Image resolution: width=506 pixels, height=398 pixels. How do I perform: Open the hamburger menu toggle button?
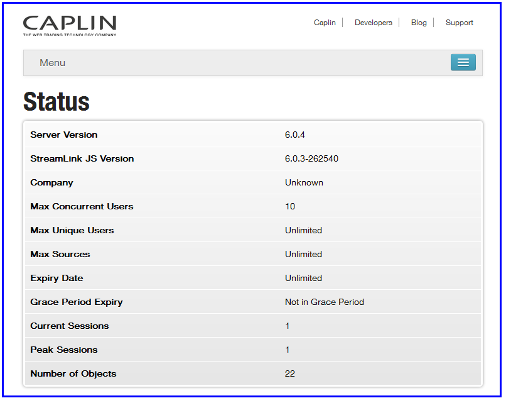463,62
